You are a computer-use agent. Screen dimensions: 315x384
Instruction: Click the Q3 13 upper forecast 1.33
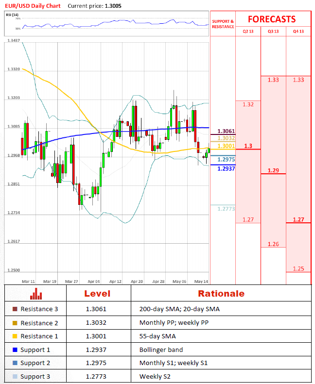pyautogui.click(x=273, y=80)
